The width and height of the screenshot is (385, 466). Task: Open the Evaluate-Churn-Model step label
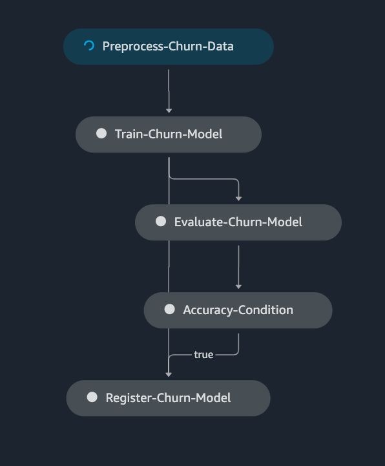click(238, 222)
